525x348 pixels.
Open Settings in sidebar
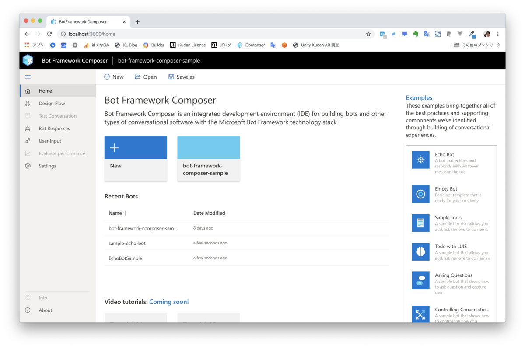pos(58,166)
